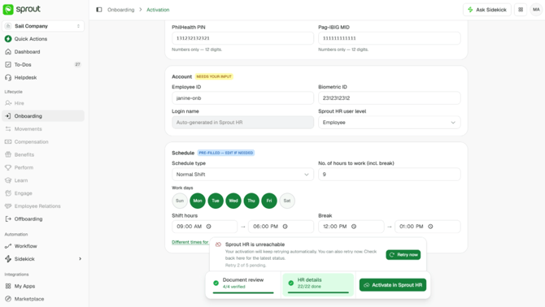The image size is (545, 307).
Task: Collapse sidebar using panel toggle icon
Action: click(x=99, y=10)
